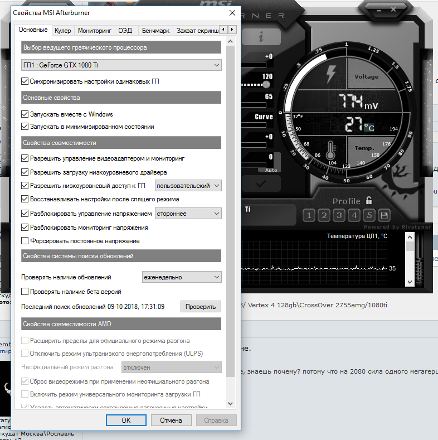438x440 pixels.
Task: Close the MSI Afterburner skin window
Action: tap(393, 9)
